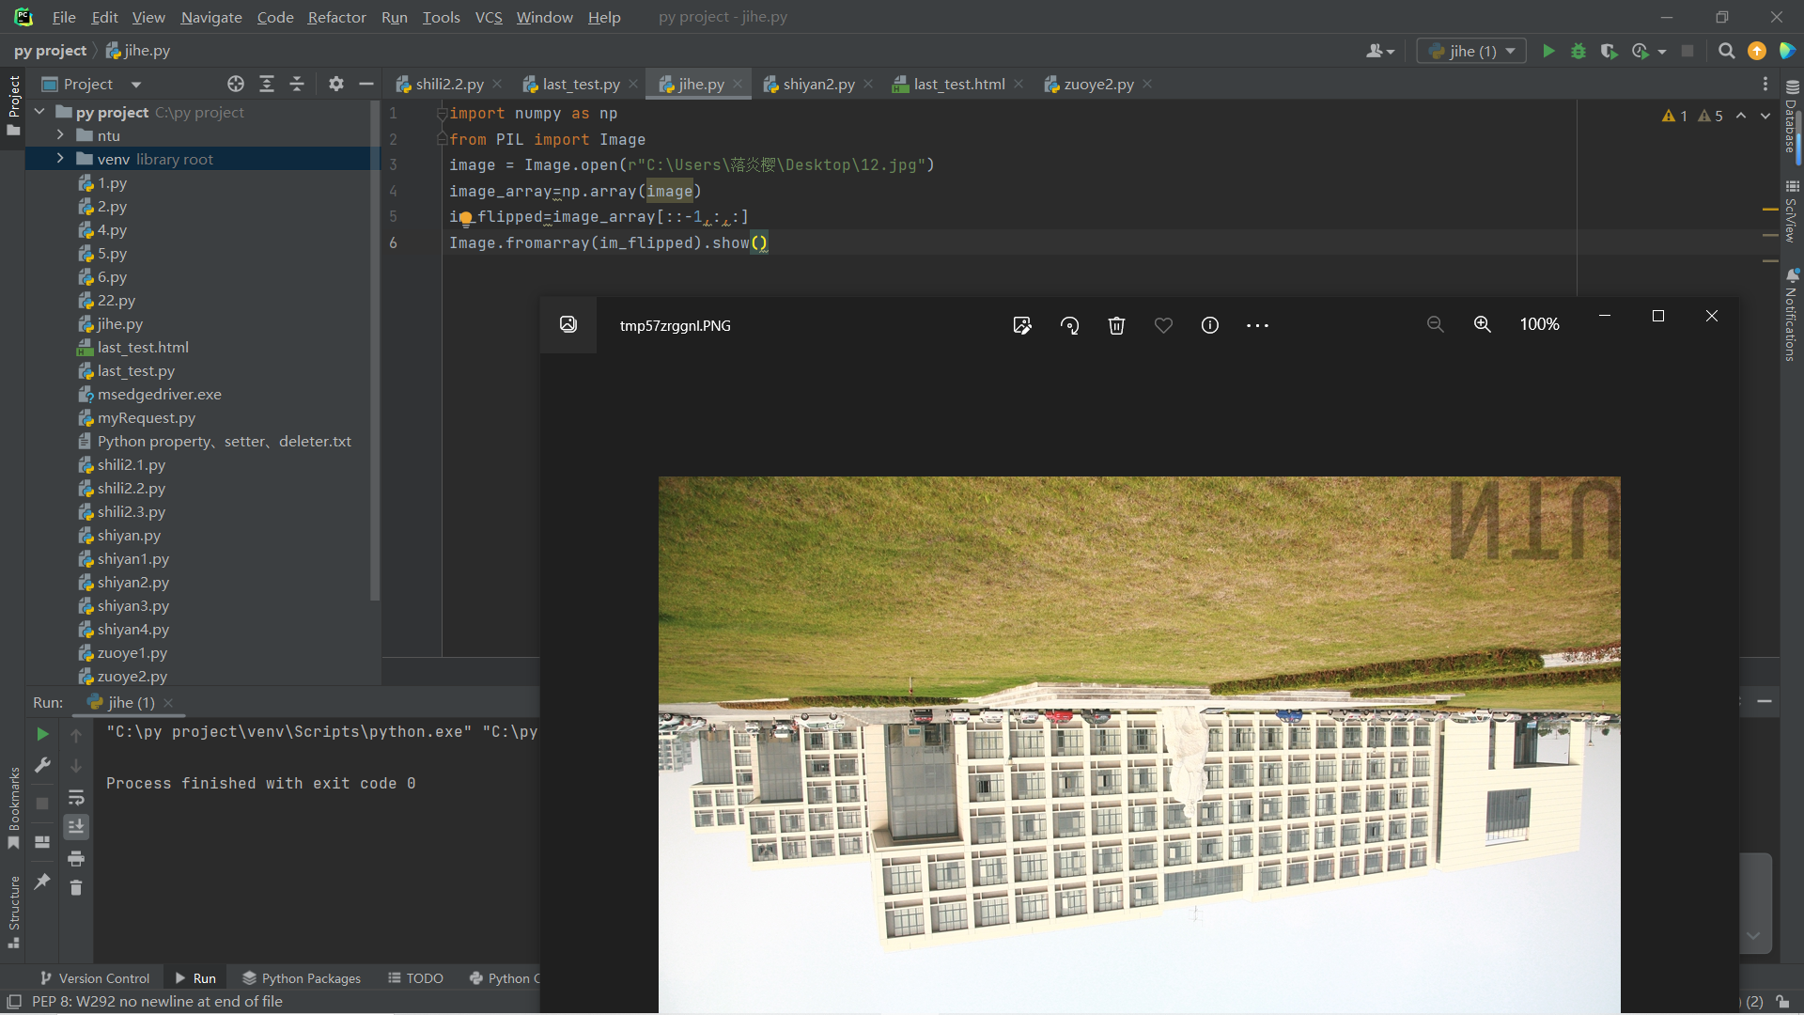This screenshot has width=1804, height=1015.
Task: Toggle favorite heart icon in photo viewer
Action: [1163, 325]
